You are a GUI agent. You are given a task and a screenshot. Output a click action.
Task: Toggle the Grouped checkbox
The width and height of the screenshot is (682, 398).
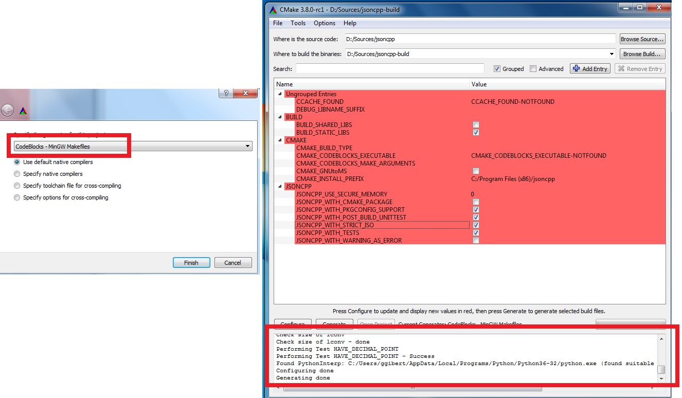(497, 69)
